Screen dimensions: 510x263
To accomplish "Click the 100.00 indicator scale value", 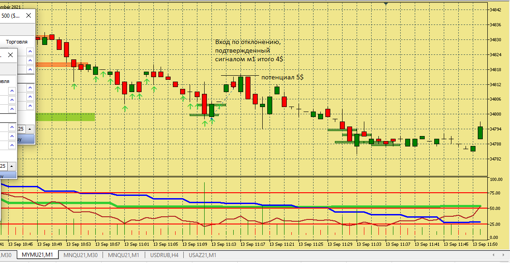I will point(496,180).
